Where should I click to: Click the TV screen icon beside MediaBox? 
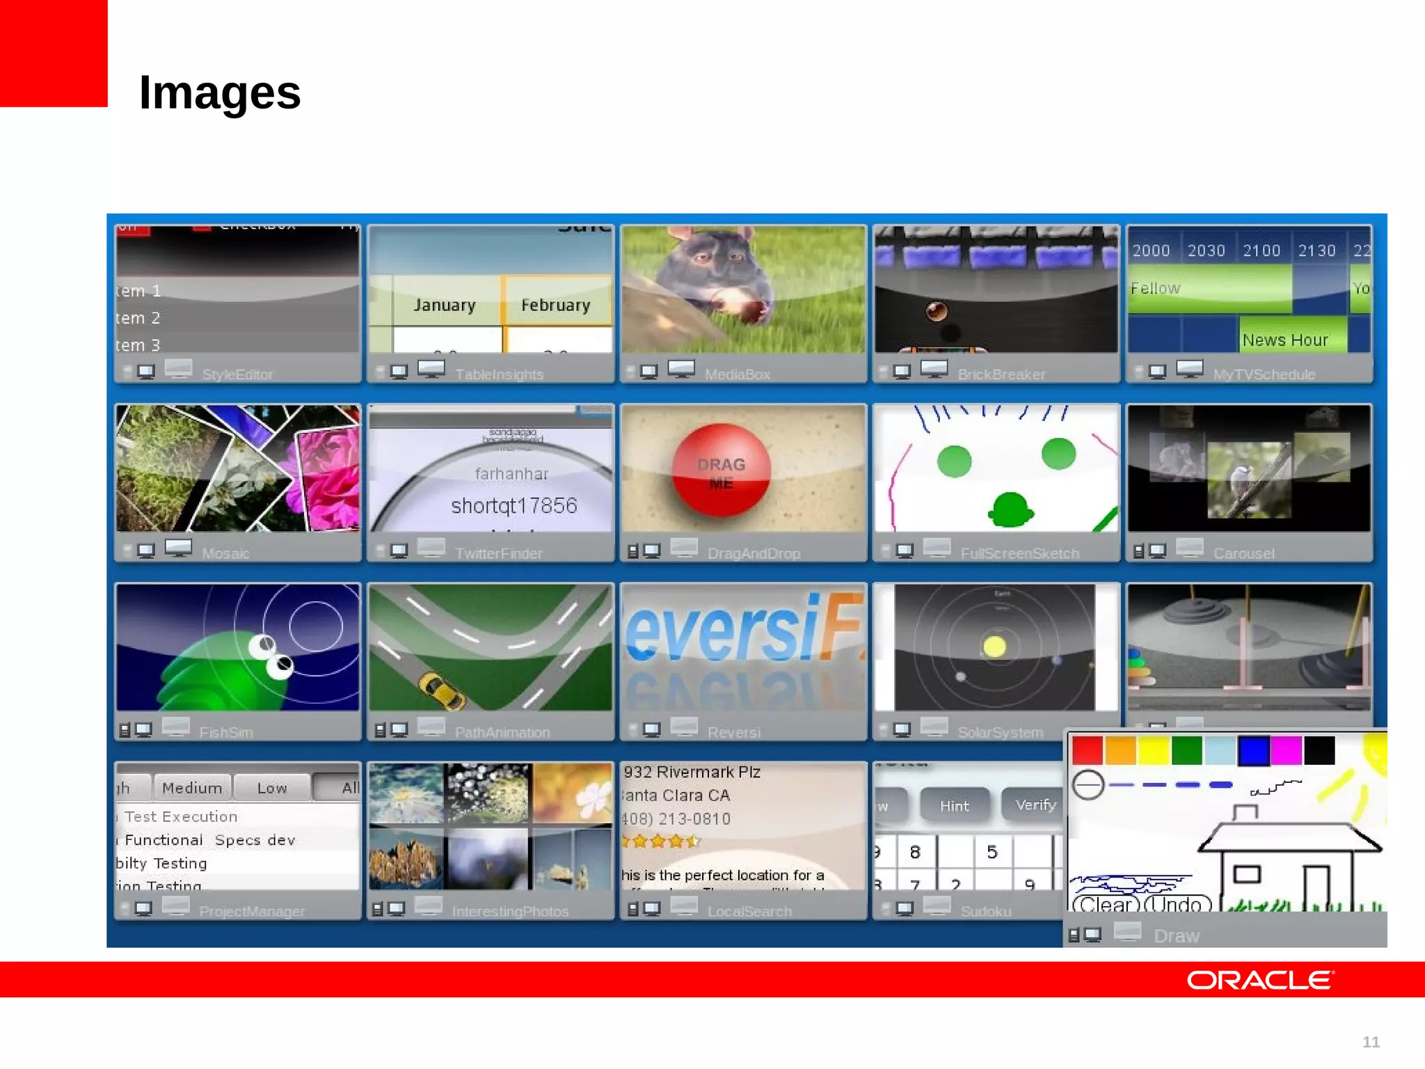(x=681, y=369)
